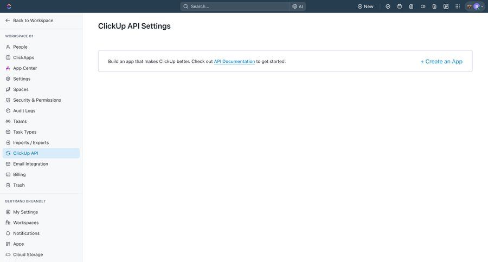Click the ClickApps icon in sidebar

8,57
